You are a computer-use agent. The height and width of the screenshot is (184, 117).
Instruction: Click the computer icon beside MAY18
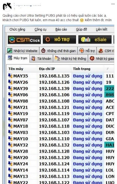point(10,126)
